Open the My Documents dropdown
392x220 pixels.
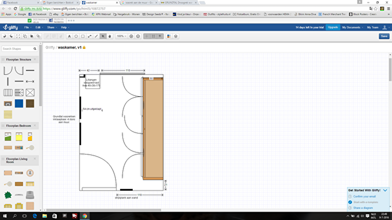click(x=352, y=27)
